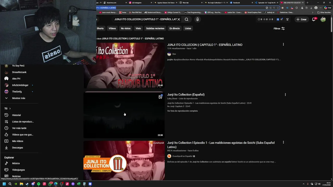333x187 pixels.
Task: Open options menu for Fandub Latino video
Action: [x=283, y=44]
